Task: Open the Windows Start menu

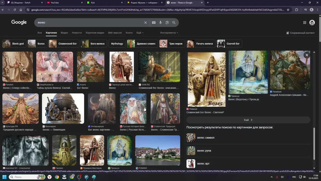Action: (x=4, y=177)
